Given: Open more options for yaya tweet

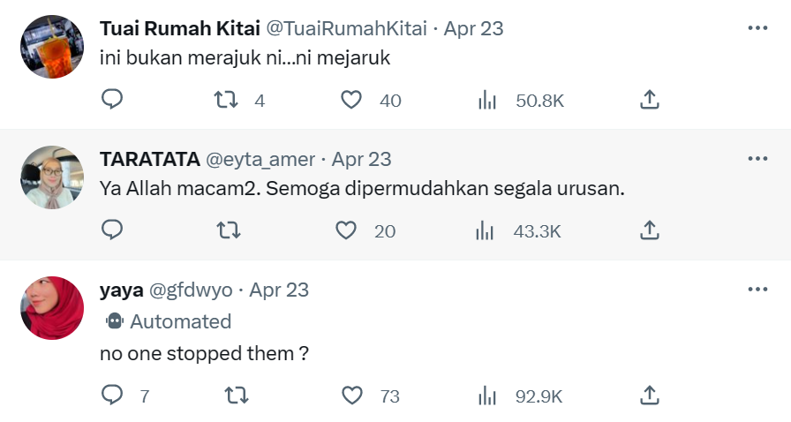Looking at the screenshot, I should click(757, 290).
